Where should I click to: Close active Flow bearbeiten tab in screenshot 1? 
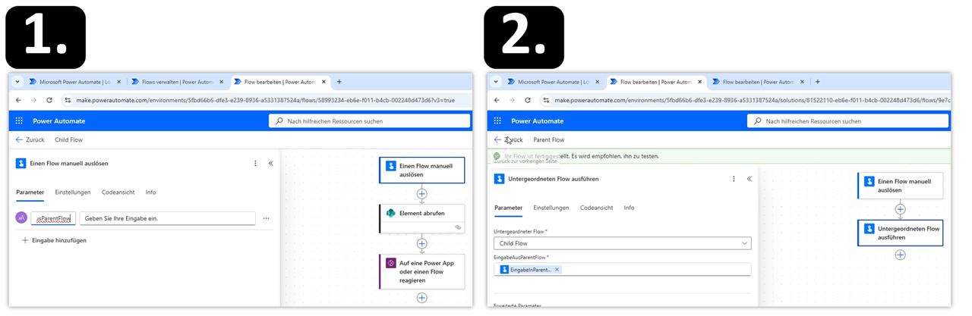pos(324,82)
